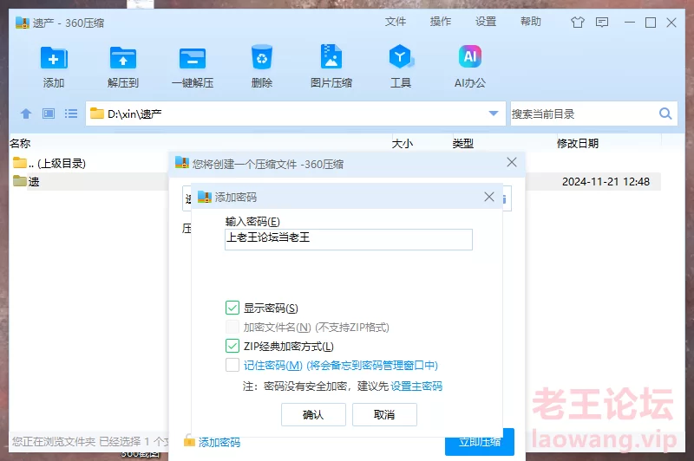The image size is (694, 461).
Task: Switch to the thumbnail view icon
Action: click(x=49, y=114)
